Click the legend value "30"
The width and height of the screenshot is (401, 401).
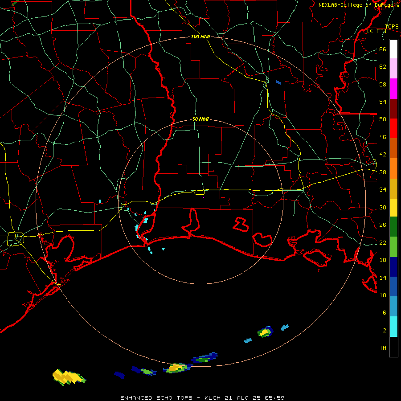pyautogui.click(x=383, y=207)
